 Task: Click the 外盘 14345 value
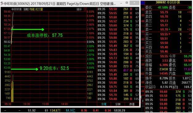[164, 73]
